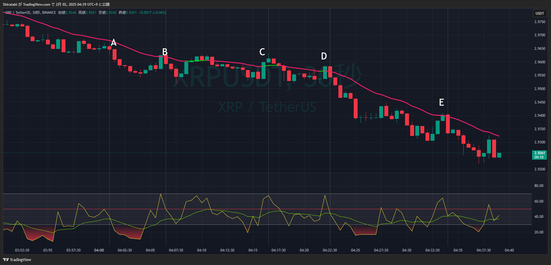The height and width of the screenshot is (265, 551).
Task: Click the 2.9300 price axis label
Action: (540, 142)
